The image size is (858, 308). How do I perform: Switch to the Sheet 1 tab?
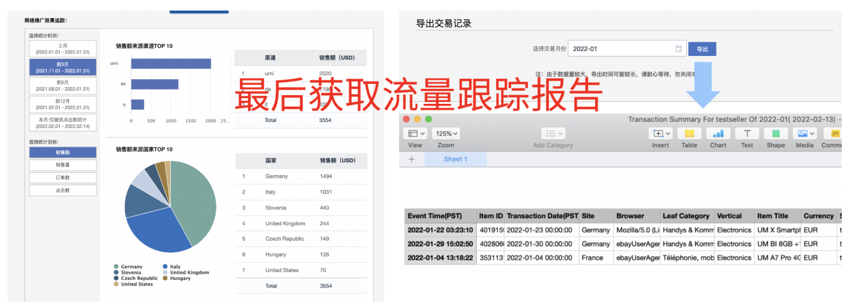pyautogui.click(x=455, y=159)
